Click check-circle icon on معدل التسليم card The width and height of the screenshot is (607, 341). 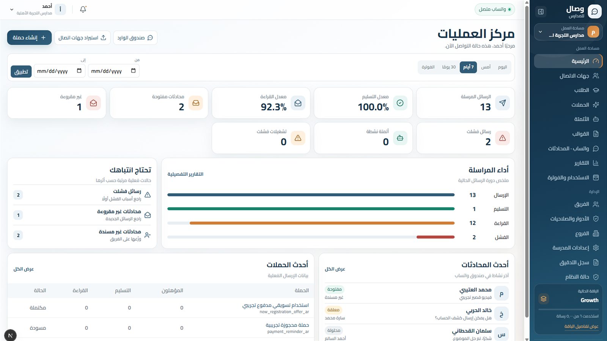tap(400, 103)
